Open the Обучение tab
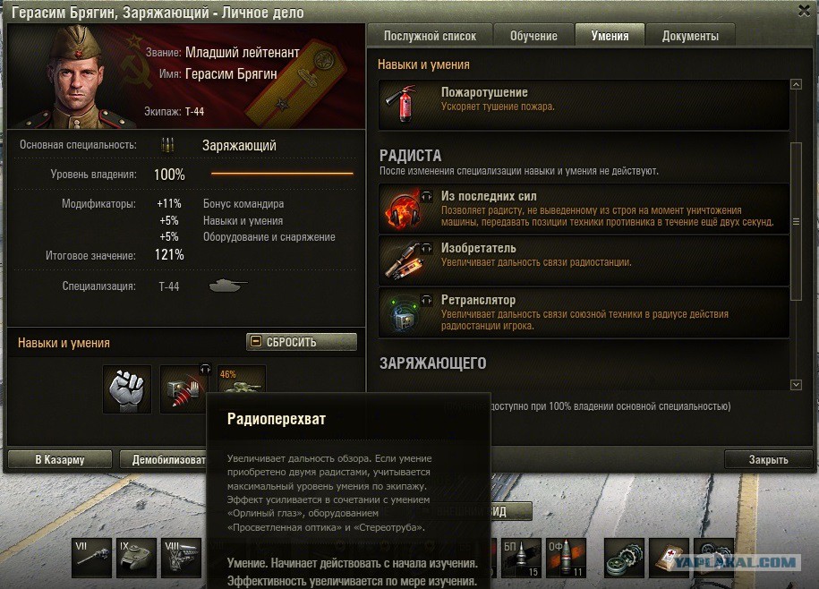819x589 pixels. 533,36
